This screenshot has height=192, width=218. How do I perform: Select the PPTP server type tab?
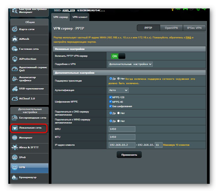(x=148, y=28)
